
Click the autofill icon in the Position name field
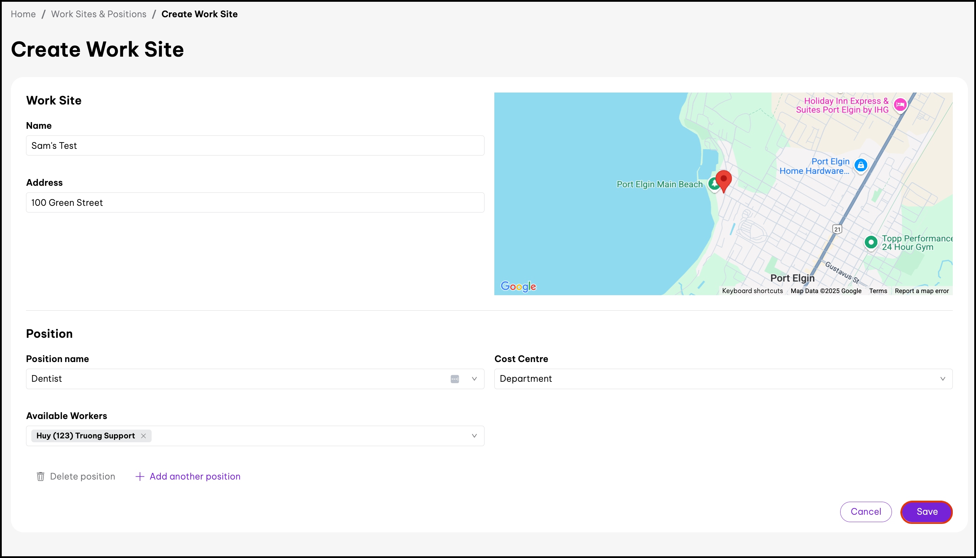[455, 379]
